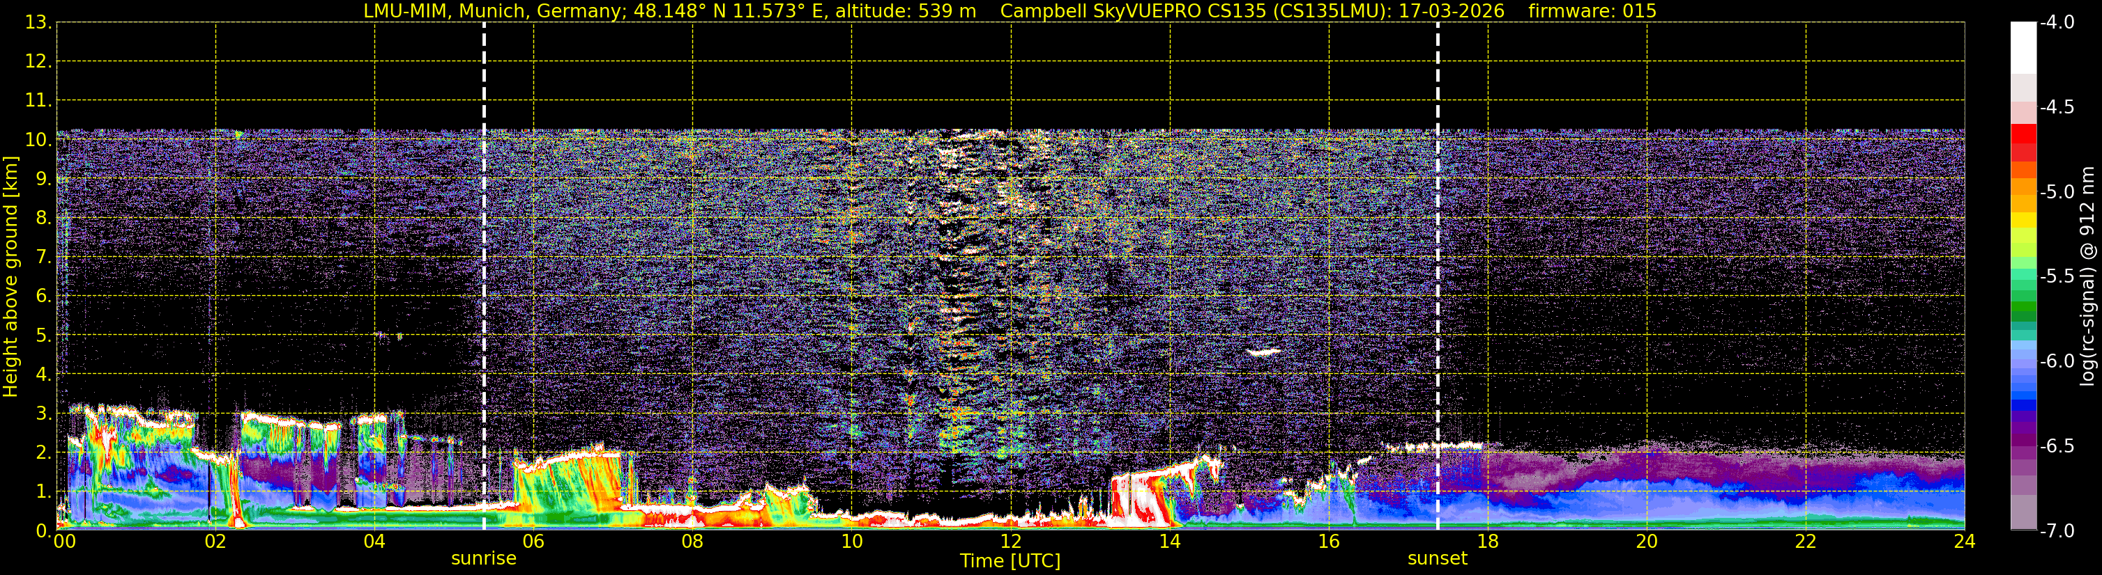This screenshot has height=575, width=2102.
Task: Click the time axis tick label '00'
Action: [x=64, y=542]
